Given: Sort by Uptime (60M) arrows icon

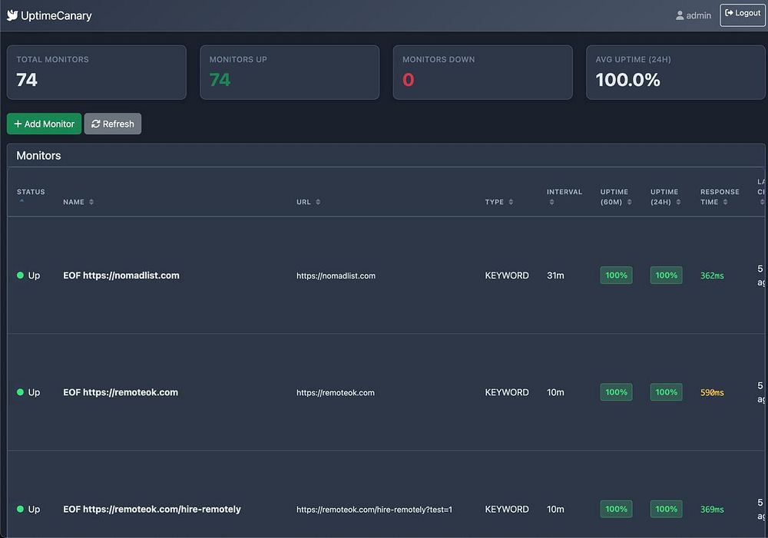Looking at the screenshot, I should coord(630,202).
